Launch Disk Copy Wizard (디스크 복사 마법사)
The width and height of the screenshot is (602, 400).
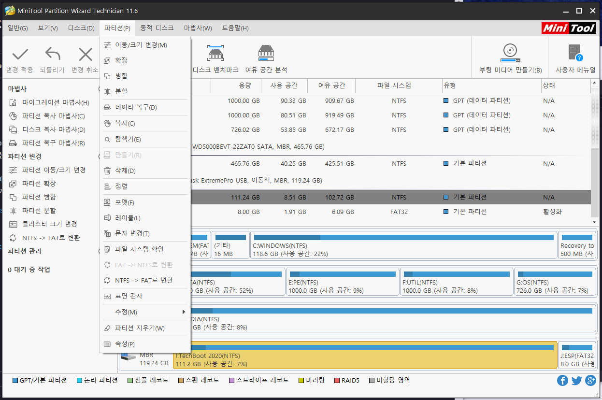[47, 129]
